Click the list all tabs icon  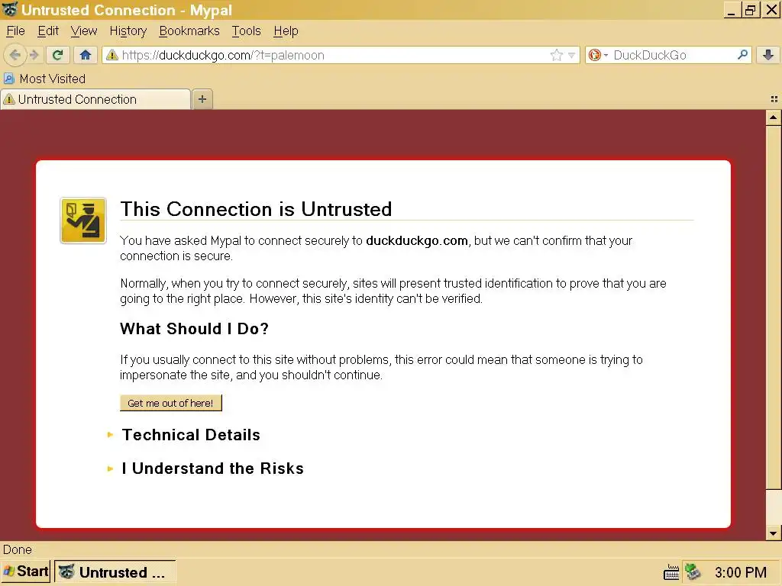[x=774, y=99]
